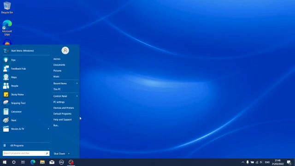Viewport: 295px width, 166px height.
Task: Show hidden system tray icons
Action: coord(243,162)
